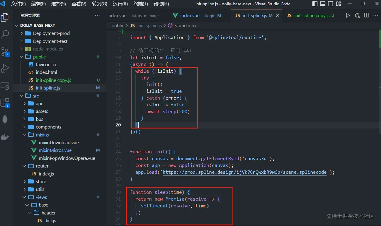The width and height of the screenshot is (381, 226).
Task: Open the Remote Explorer view
Action: point(5,86)
